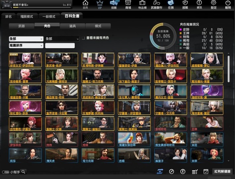Open the VIP crown icon
Image resolution: width=235 pixels, height=179 pixels.
pos(100,5)
